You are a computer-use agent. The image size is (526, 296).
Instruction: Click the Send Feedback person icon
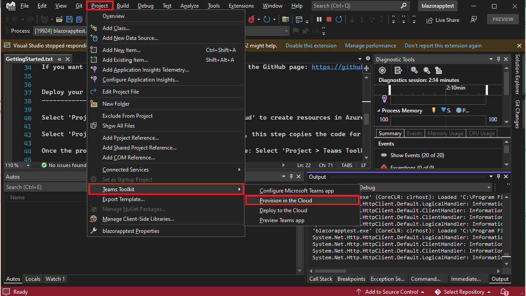click(x=474, y=19)
